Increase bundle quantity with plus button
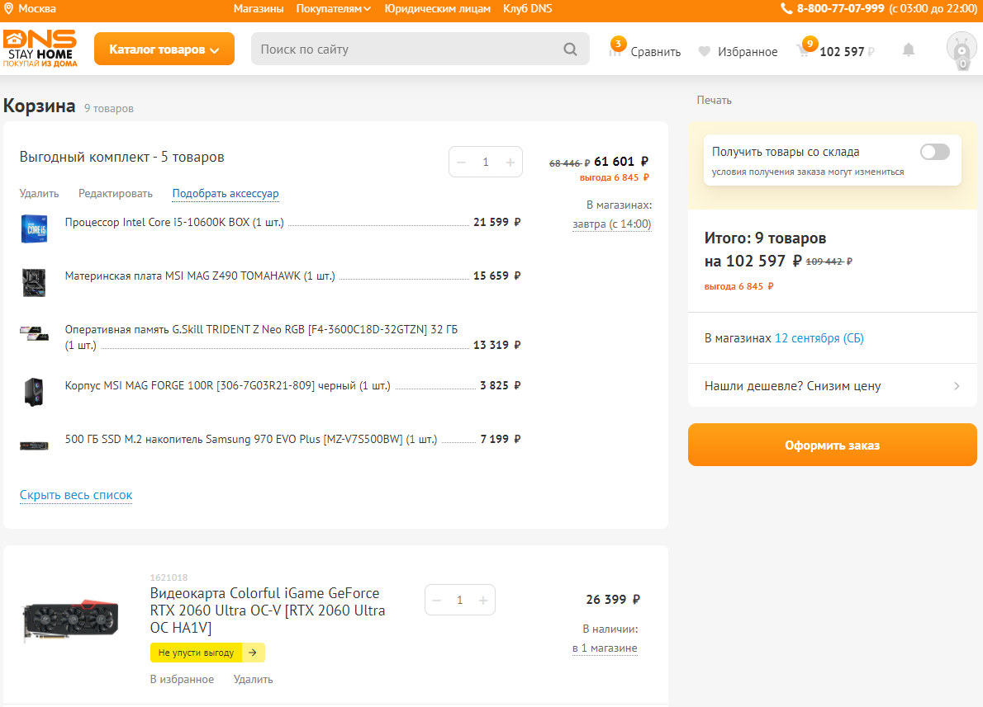 point(510,163)
